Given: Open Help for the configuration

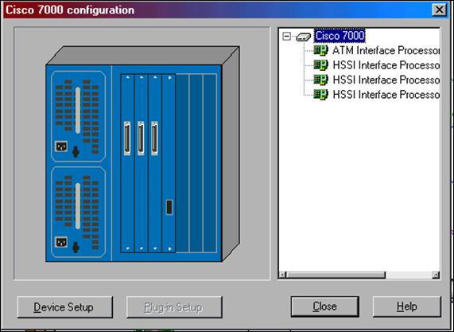Looking at the screenshot, I should [x=407, y=307].
